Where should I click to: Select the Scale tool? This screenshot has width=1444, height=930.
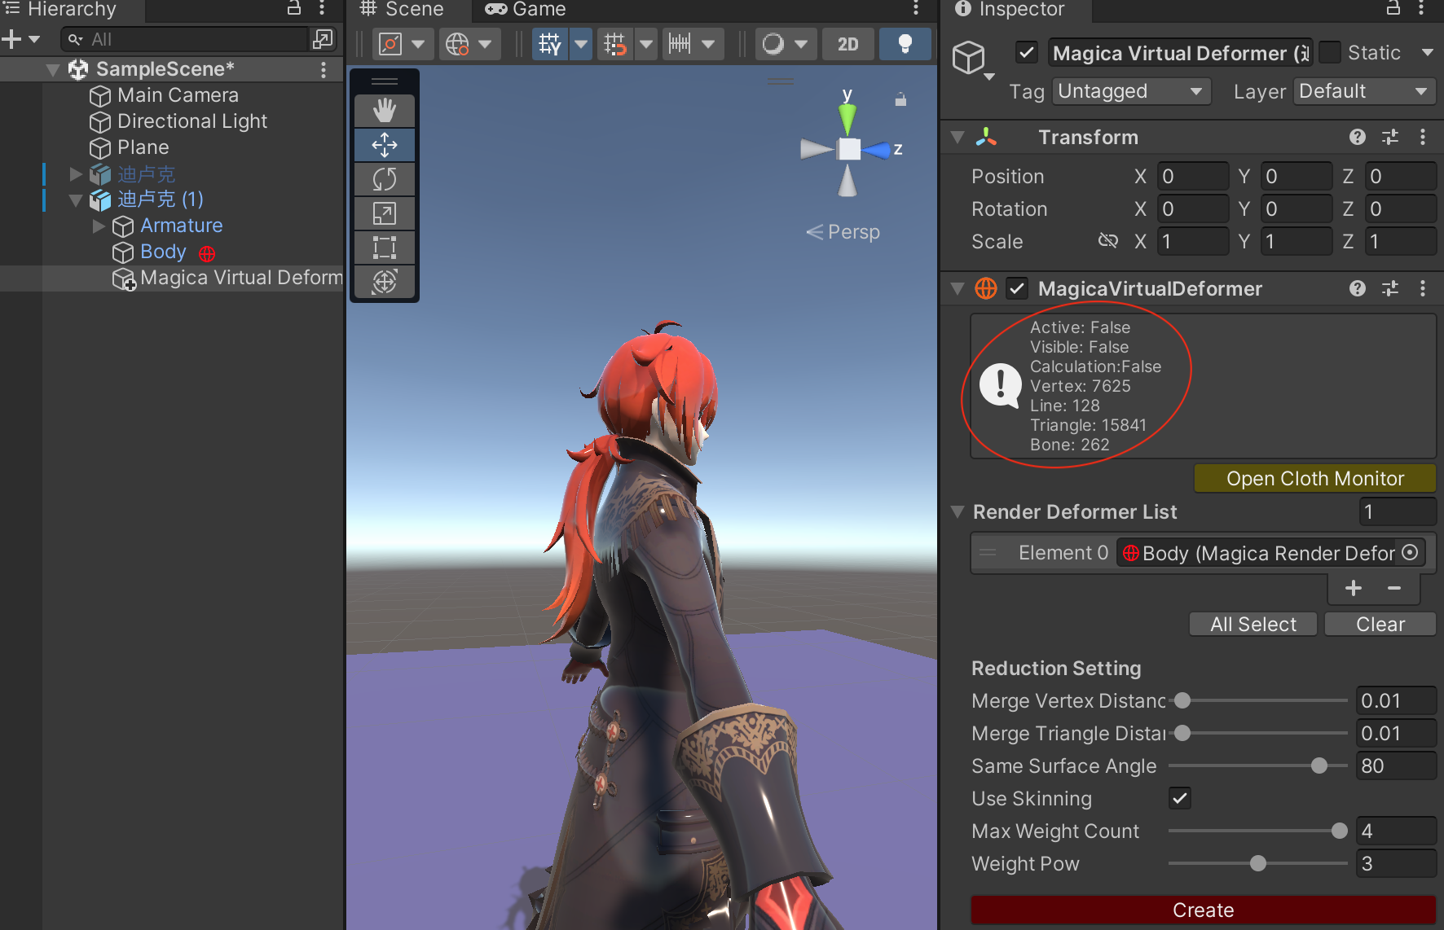[385, 213]
